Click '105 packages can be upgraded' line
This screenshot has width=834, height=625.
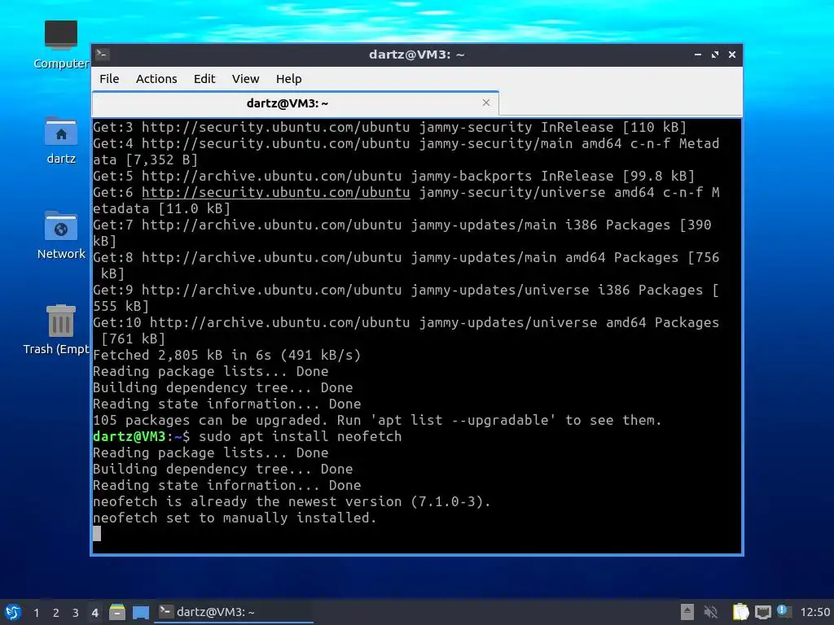(x=377, y=420)
